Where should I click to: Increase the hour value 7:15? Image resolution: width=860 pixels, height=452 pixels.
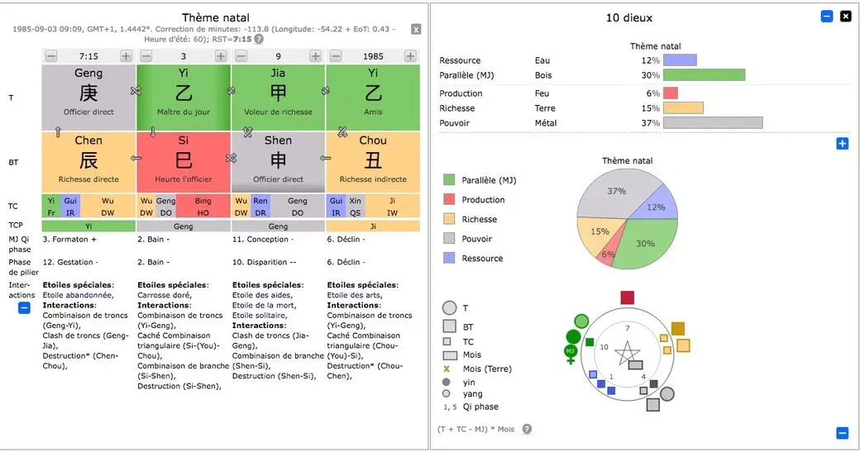click(x=127, y=56)
